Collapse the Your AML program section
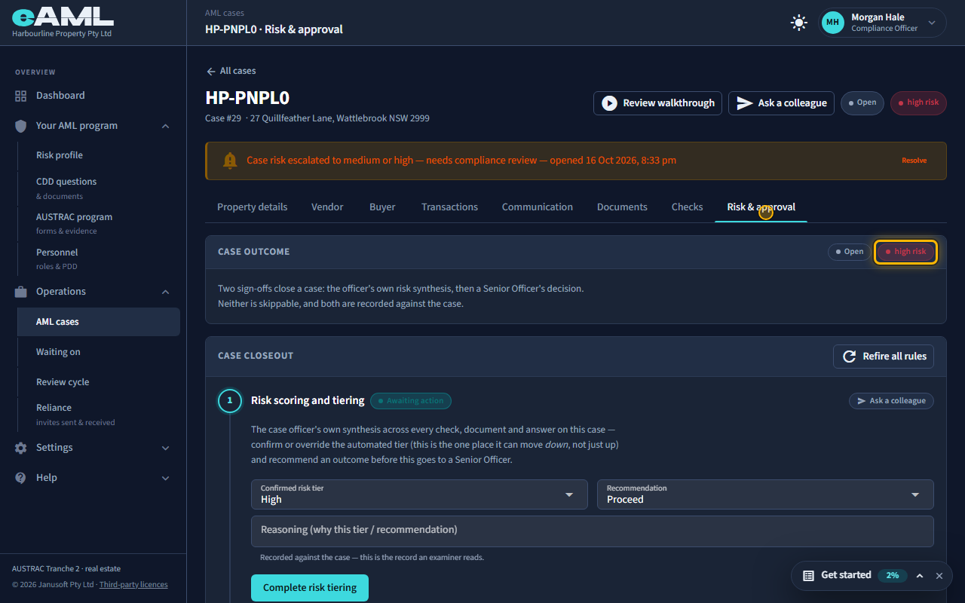965x603 pixels. click(166, 126)
